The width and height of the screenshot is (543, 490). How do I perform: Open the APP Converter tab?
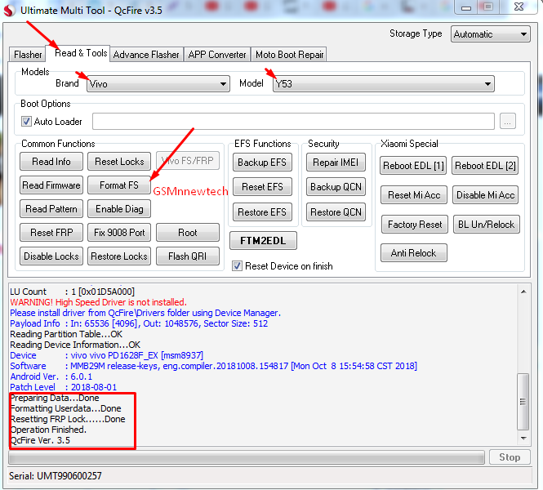(217, 55)
